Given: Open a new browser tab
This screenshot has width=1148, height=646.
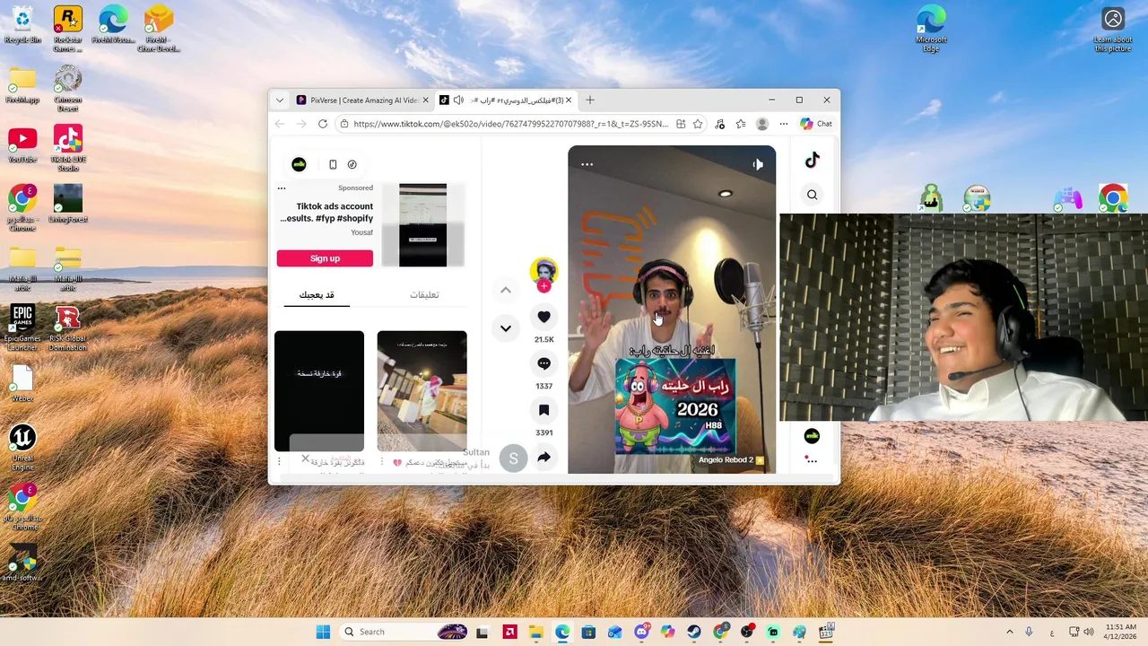Looking at the screenshot, I should tap(589, 100).
